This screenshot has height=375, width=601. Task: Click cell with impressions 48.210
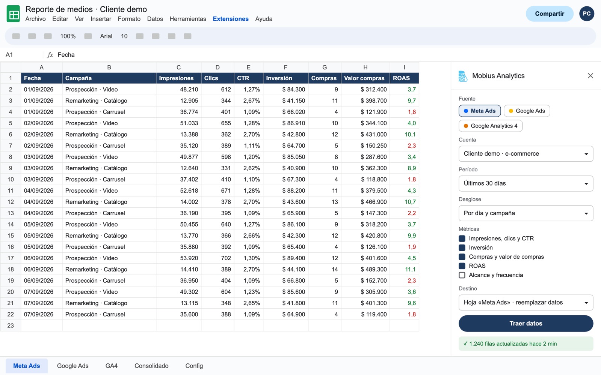pyautogui.click(x=179, y=89)
